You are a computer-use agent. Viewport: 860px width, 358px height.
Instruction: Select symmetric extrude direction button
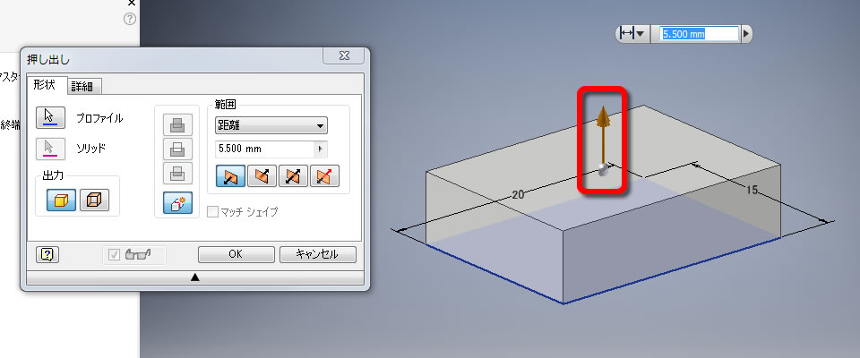(x=294, y=176)
